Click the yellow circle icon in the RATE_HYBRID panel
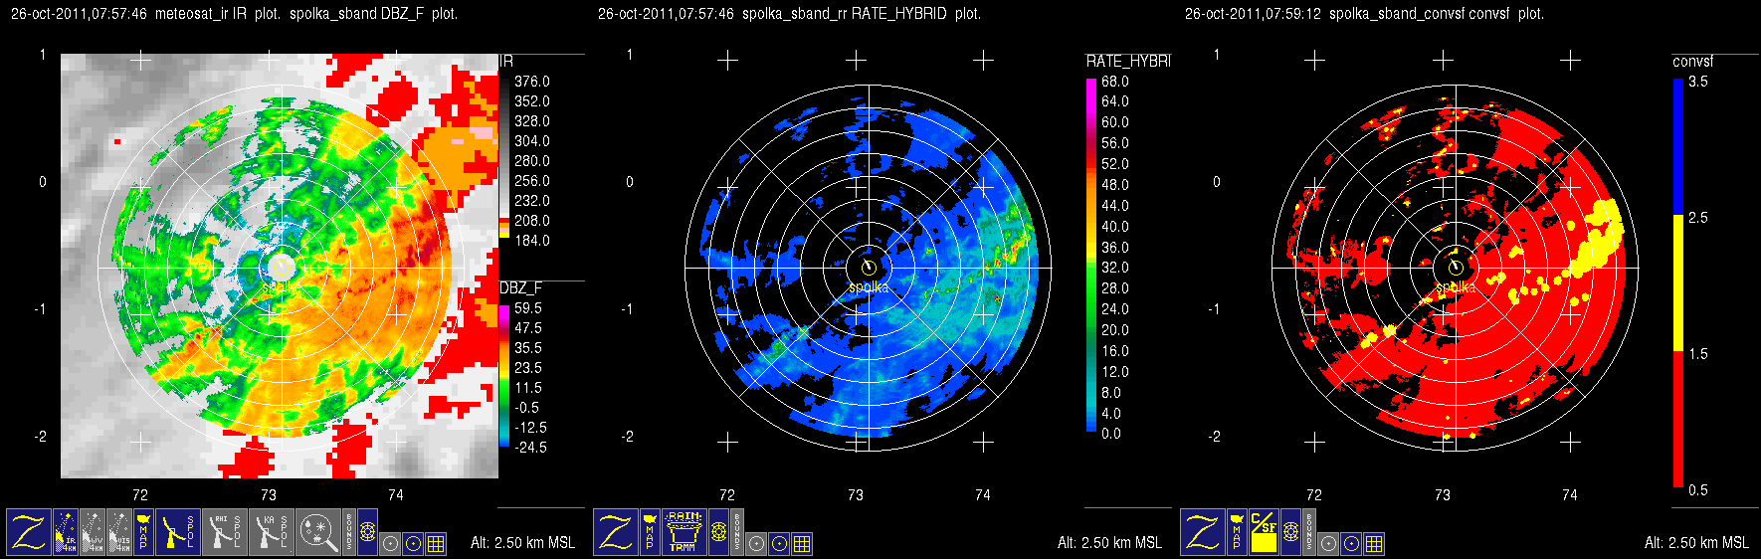 click(x=779, y=543)
